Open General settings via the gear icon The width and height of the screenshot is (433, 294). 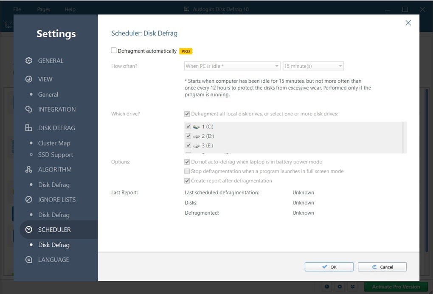pos(28,60)
